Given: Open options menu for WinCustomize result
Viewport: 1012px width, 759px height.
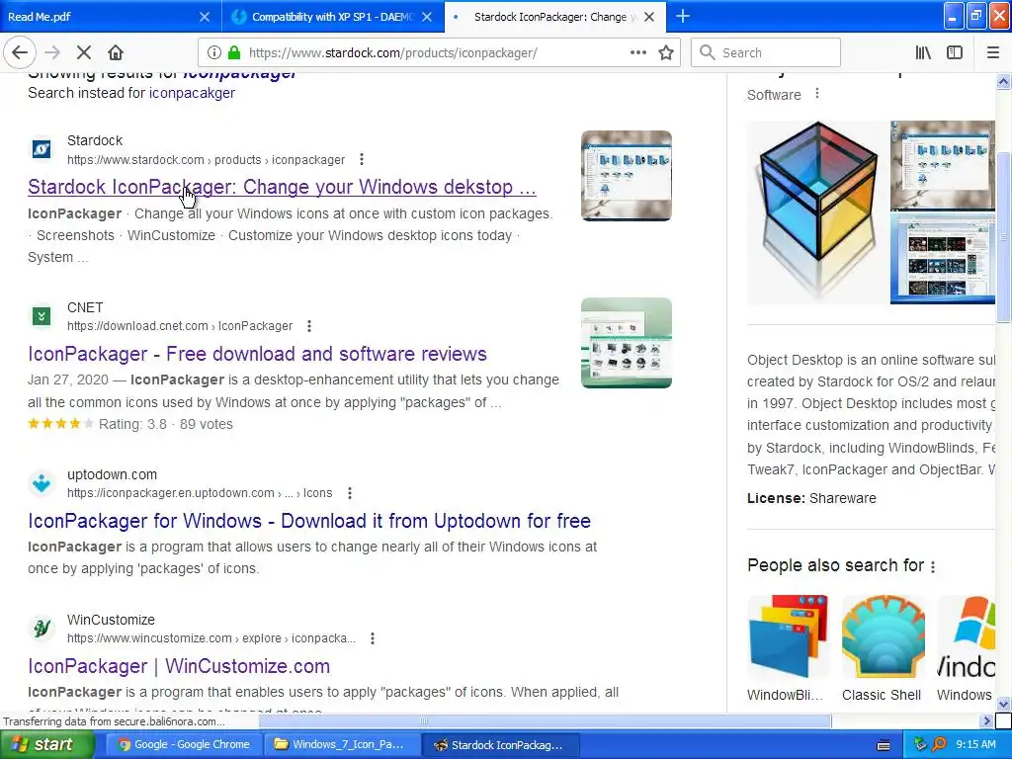Looking at the screenshot, I should point(373,638).
